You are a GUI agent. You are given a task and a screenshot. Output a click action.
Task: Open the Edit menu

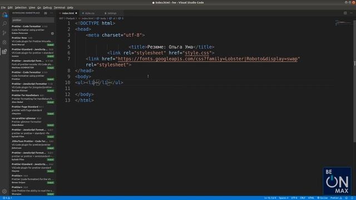coord(10,7)
